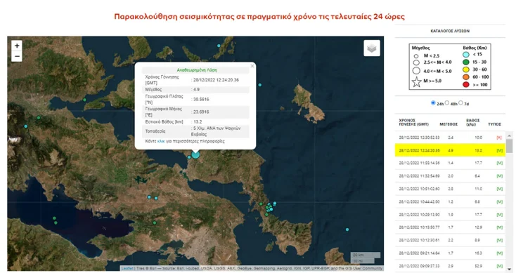This screenshot has width=516, height=273.
Task: Select the 7d time range radio
Action: tap(460, 103)
